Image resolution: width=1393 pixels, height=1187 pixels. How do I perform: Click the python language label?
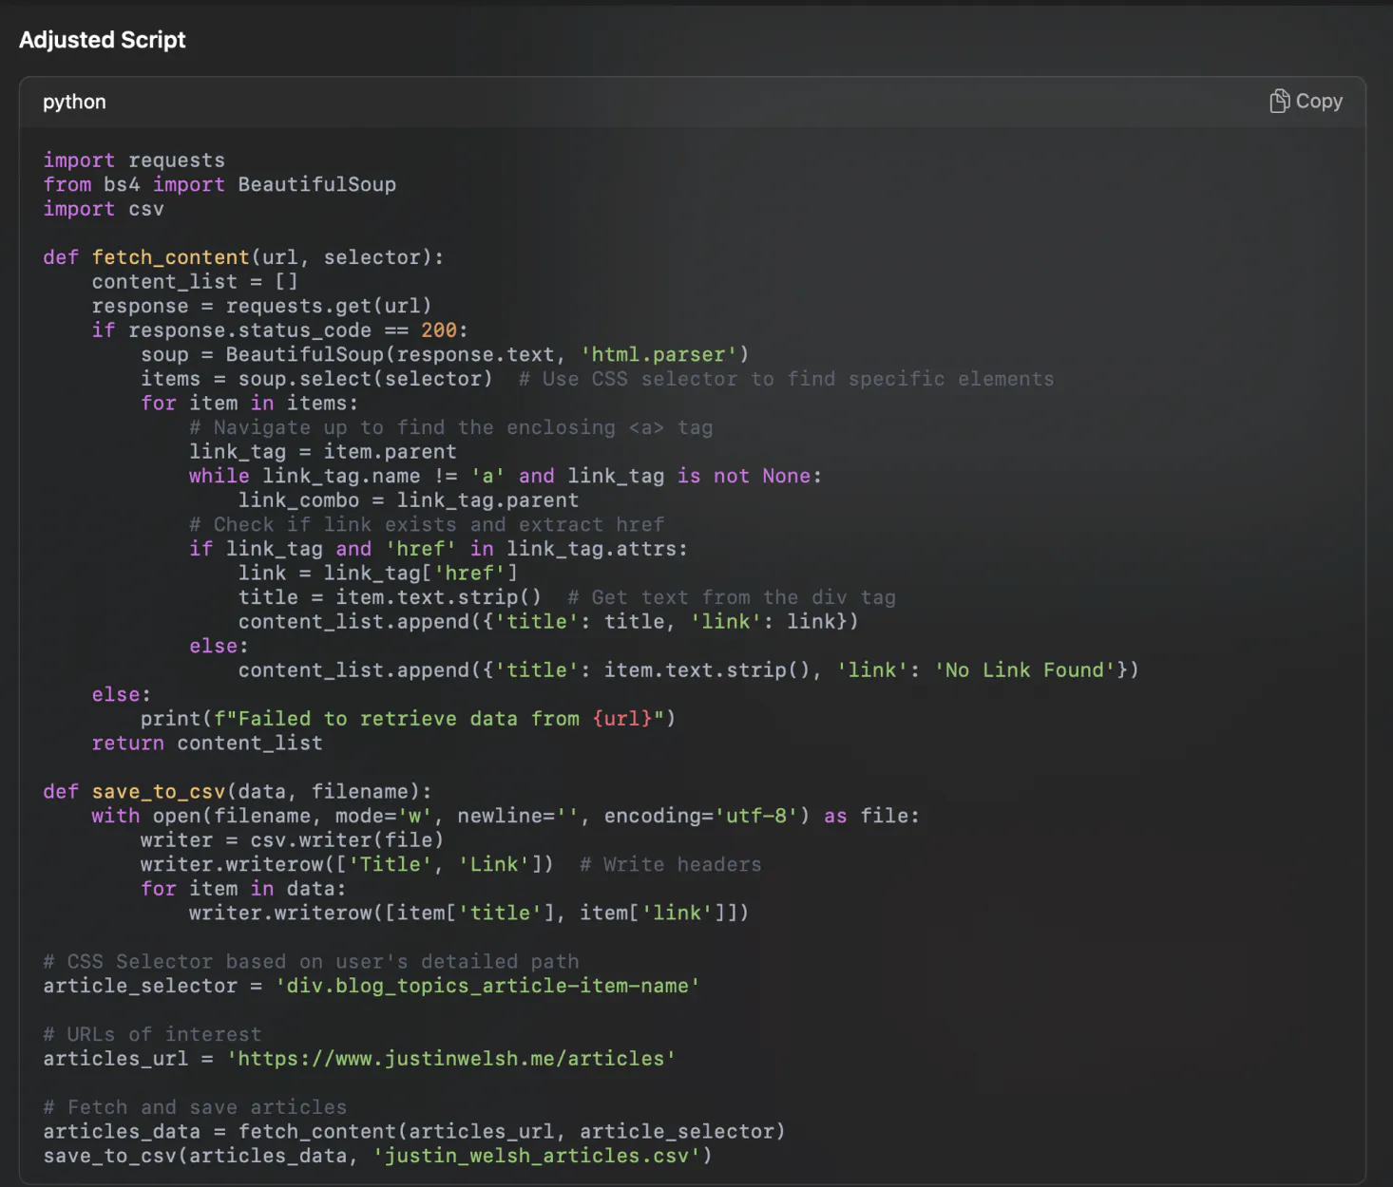point(74,102)
